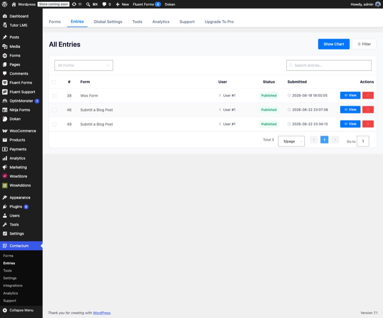
Task: Open the Filter button
Action: tap(364, 44)
